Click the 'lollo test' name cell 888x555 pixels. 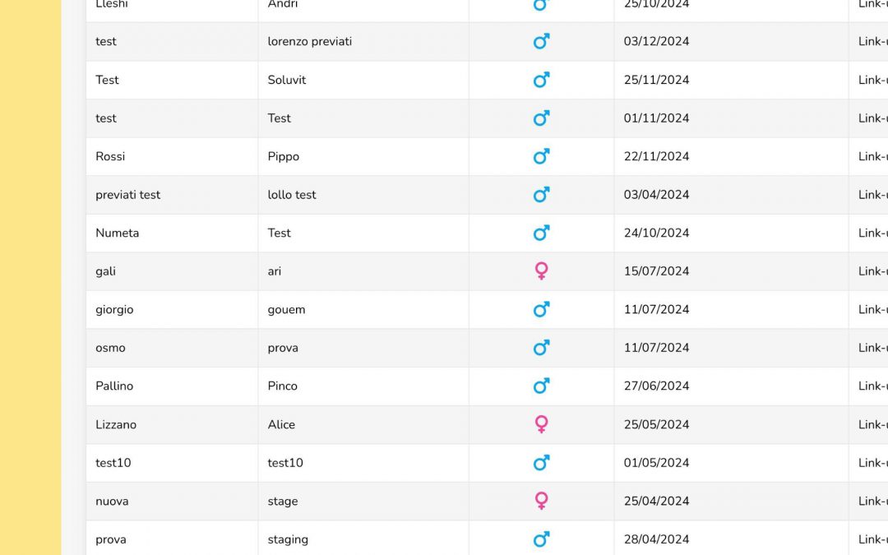(292, 195)
